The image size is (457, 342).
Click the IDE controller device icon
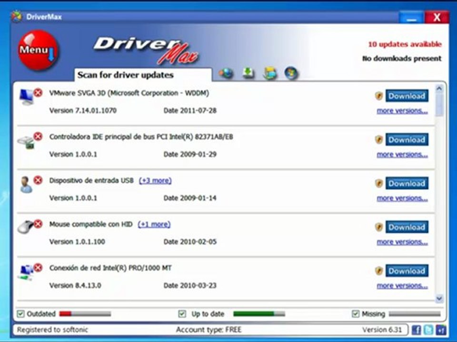(26, 142)
